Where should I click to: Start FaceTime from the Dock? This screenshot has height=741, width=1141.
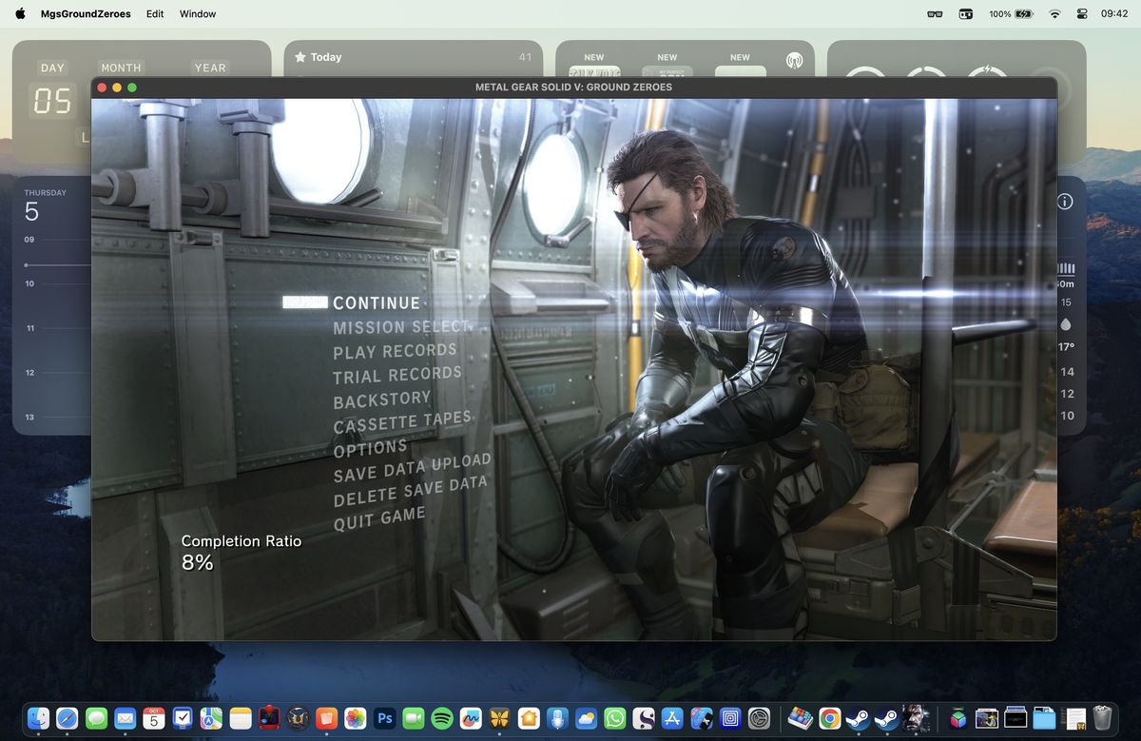click(x=413, y=719)
